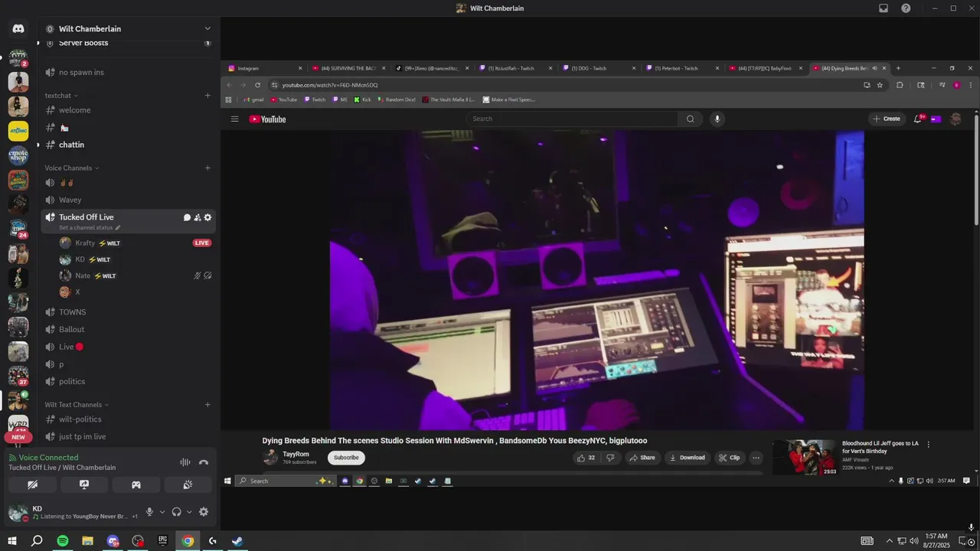Go to YouTube home logo
This screenshot has height=551, width=980.
pyautogui.click(x=268, y=119)
